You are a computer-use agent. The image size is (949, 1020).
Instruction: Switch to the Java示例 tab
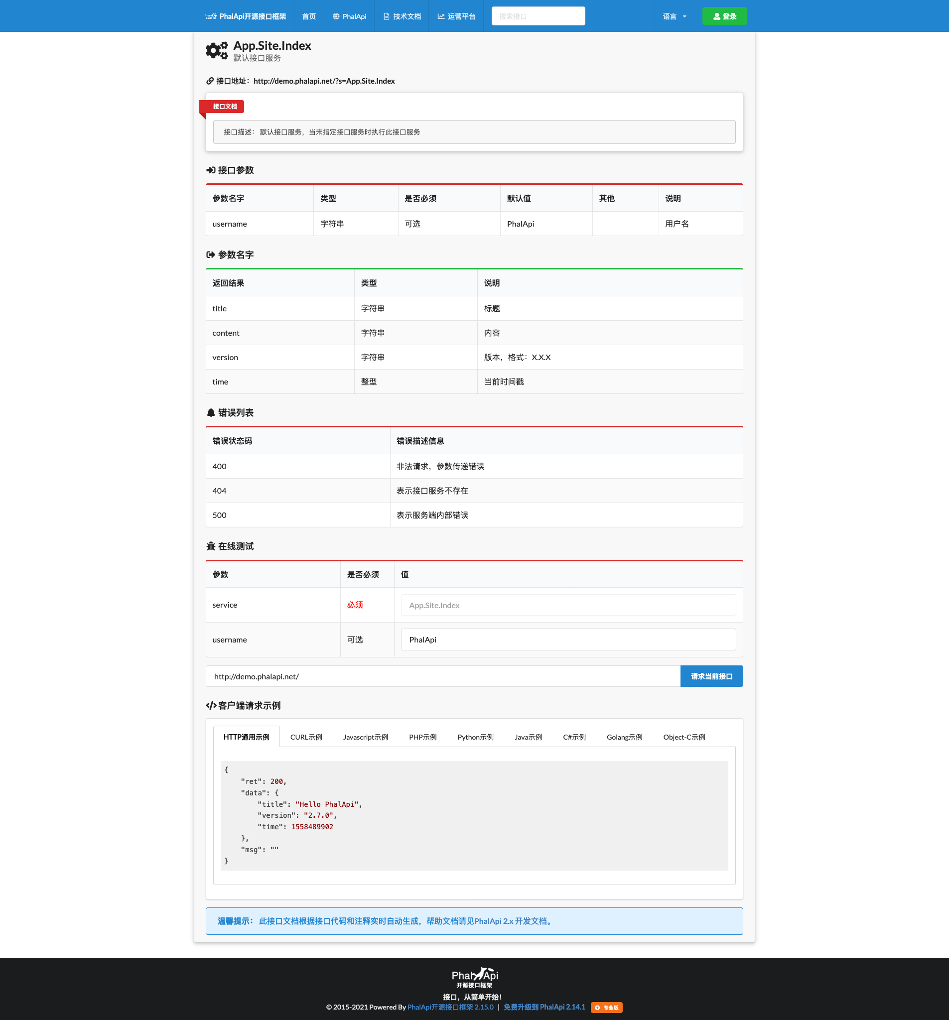click(528, 737)
